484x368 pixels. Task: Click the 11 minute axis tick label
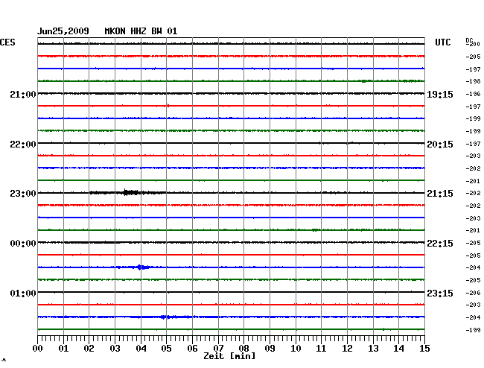[321, 348]
